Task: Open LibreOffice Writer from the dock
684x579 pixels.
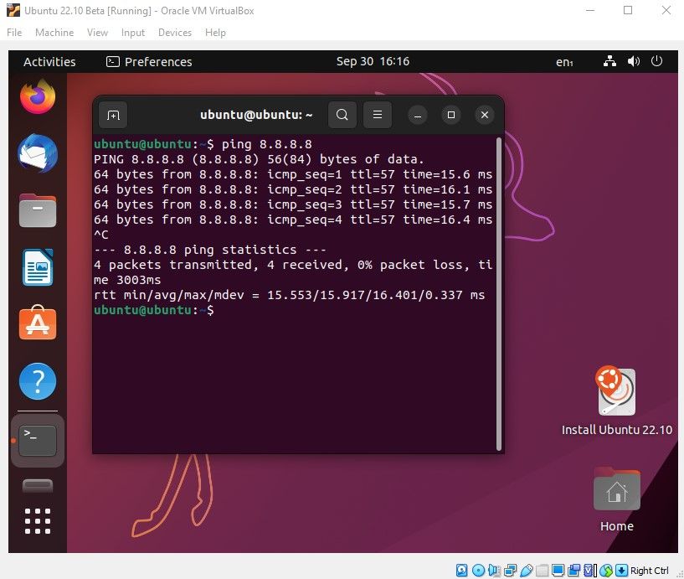Action: [x=37, y=267]
